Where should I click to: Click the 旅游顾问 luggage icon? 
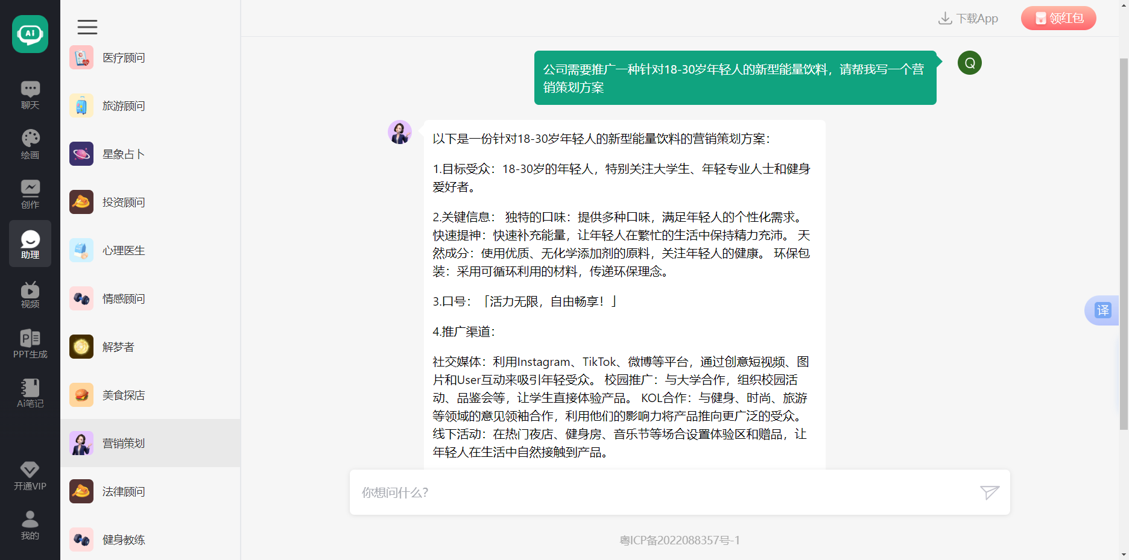81,105
